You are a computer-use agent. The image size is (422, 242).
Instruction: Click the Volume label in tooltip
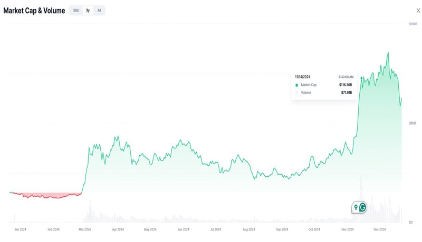point(306,93)
